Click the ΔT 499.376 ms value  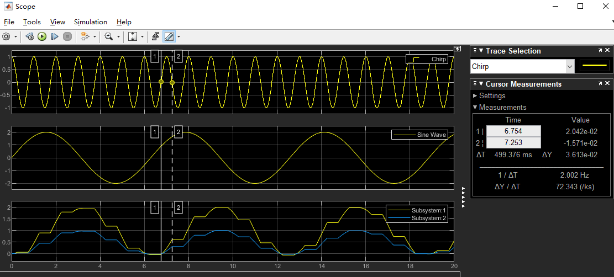[513, 155]
